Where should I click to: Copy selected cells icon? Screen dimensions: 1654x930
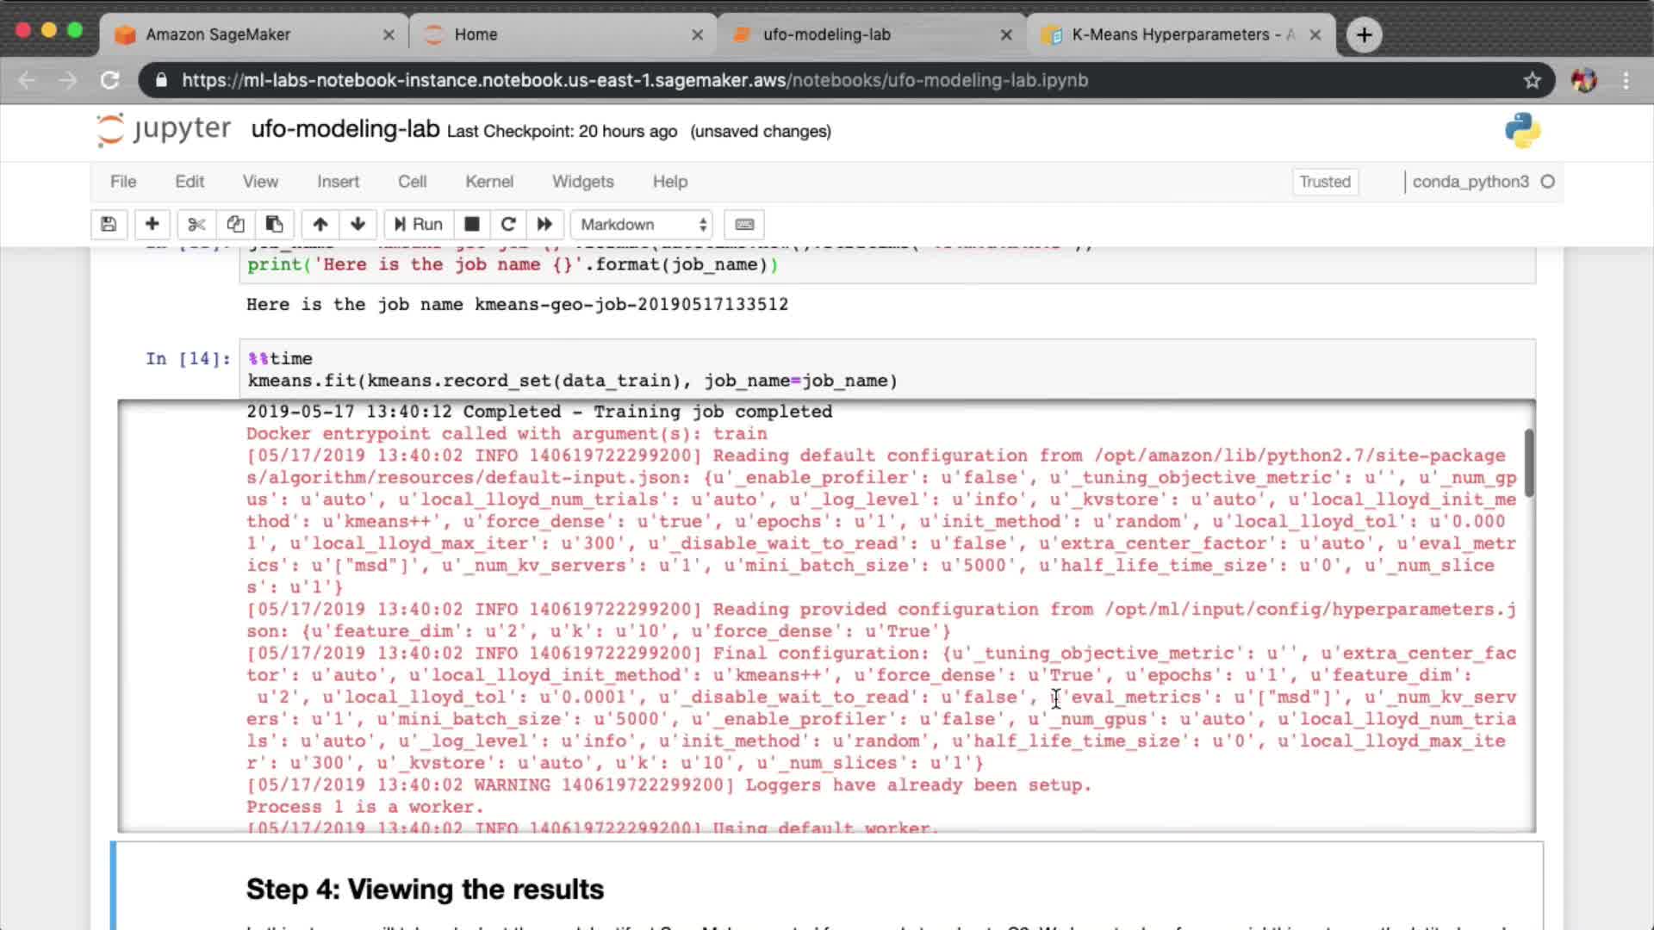tap(235, 225)
